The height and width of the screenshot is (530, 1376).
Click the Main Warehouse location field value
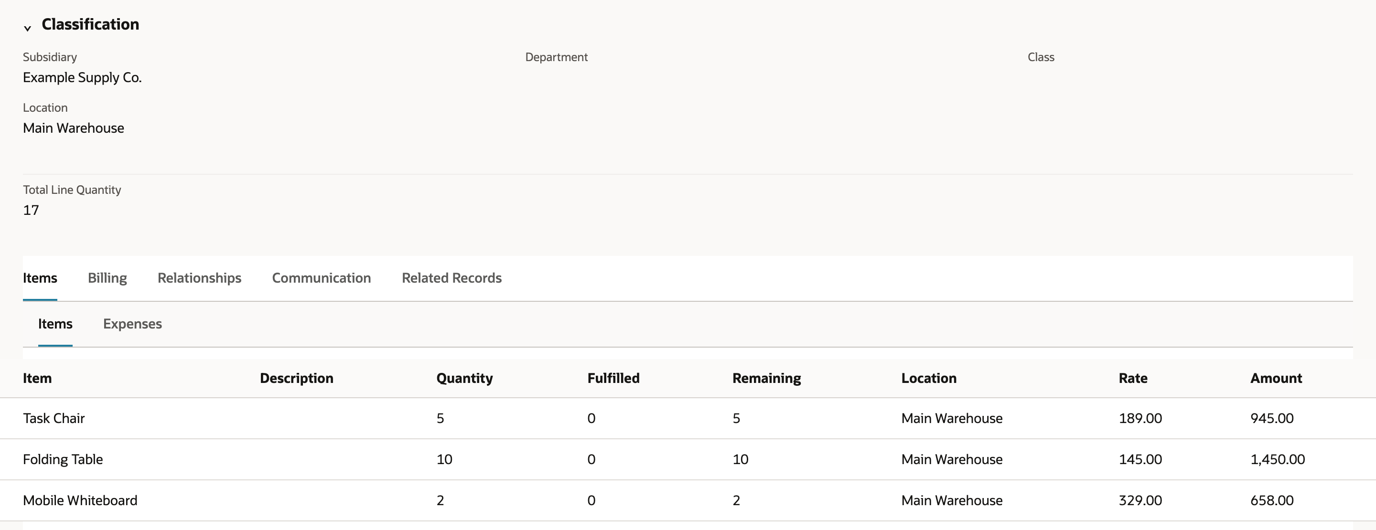pos(74,128)
